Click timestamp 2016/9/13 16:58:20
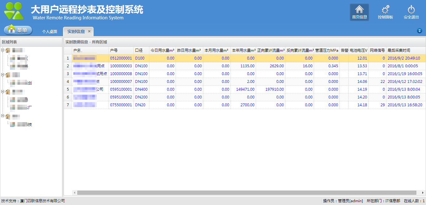 405,105
